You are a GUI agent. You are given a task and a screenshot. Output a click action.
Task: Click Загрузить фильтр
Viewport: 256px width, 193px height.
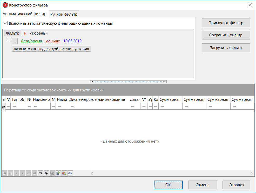226,48
